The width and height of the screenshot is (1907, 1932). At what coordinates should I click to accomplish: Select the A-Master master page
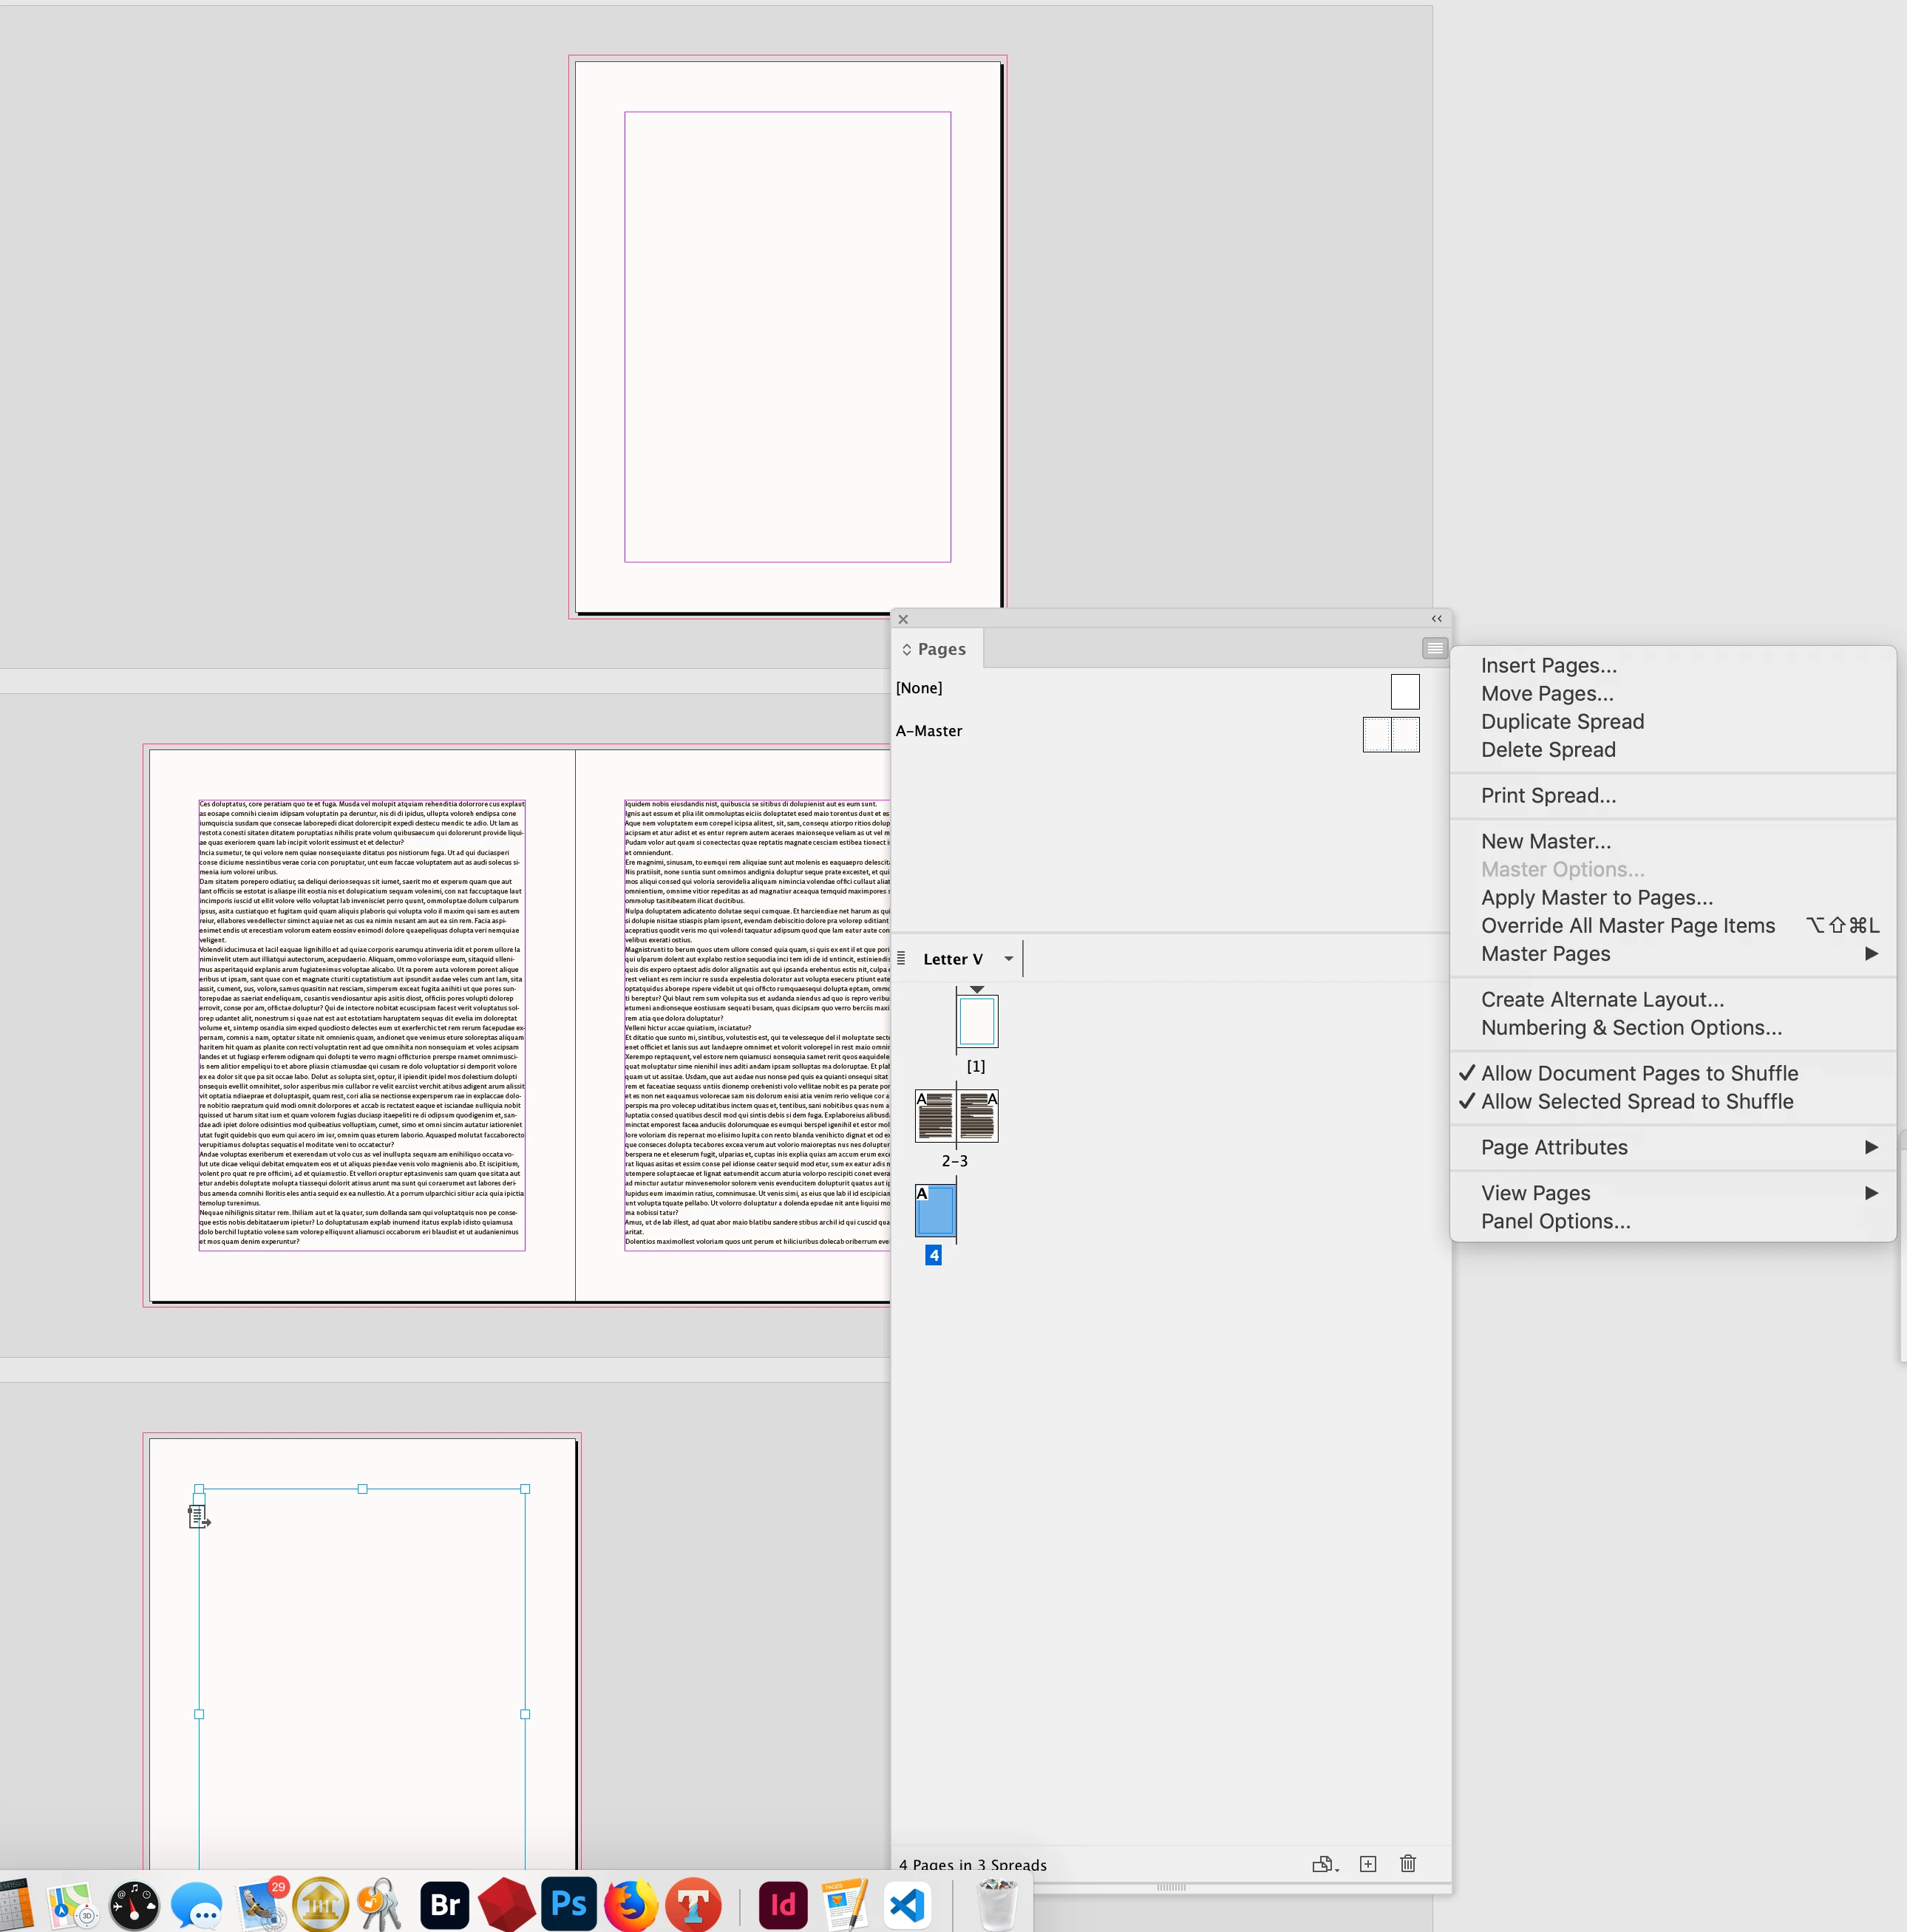coord(929,731)
